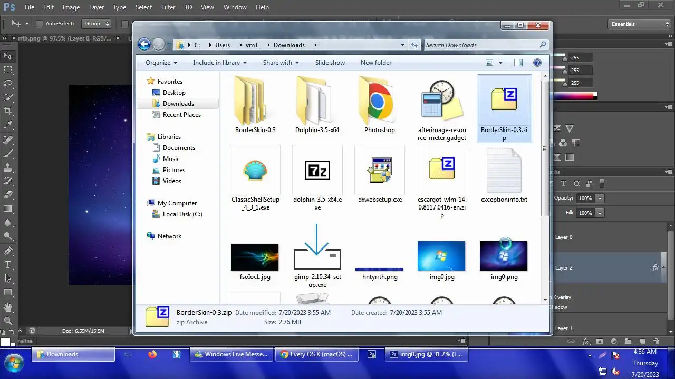
Task: Select the img0.png thumbnail
Action: 504,256
